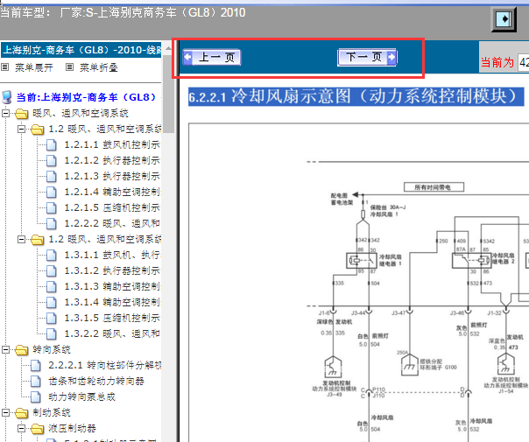
Task: Collapse the 液压制动器 folder
Action: [22, 429]
